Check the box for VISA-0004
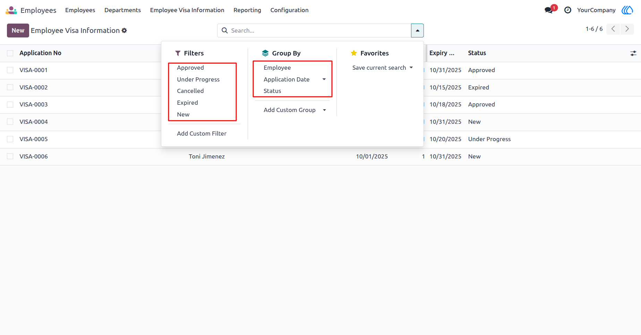Image resolution: width=641 pixels, height=335 pixels. coord(10,122)
